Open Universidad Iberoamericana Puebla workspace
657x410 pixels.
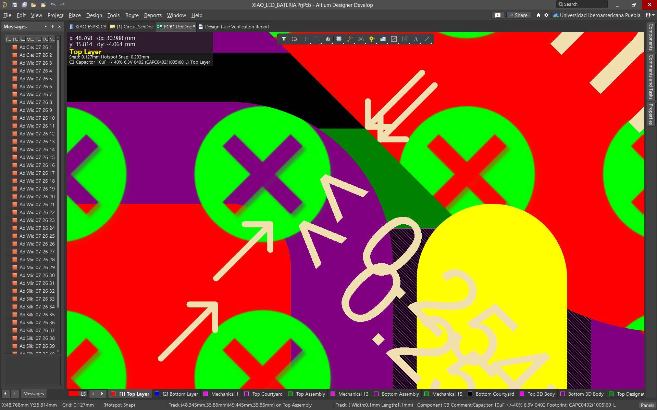pos(596,15)
